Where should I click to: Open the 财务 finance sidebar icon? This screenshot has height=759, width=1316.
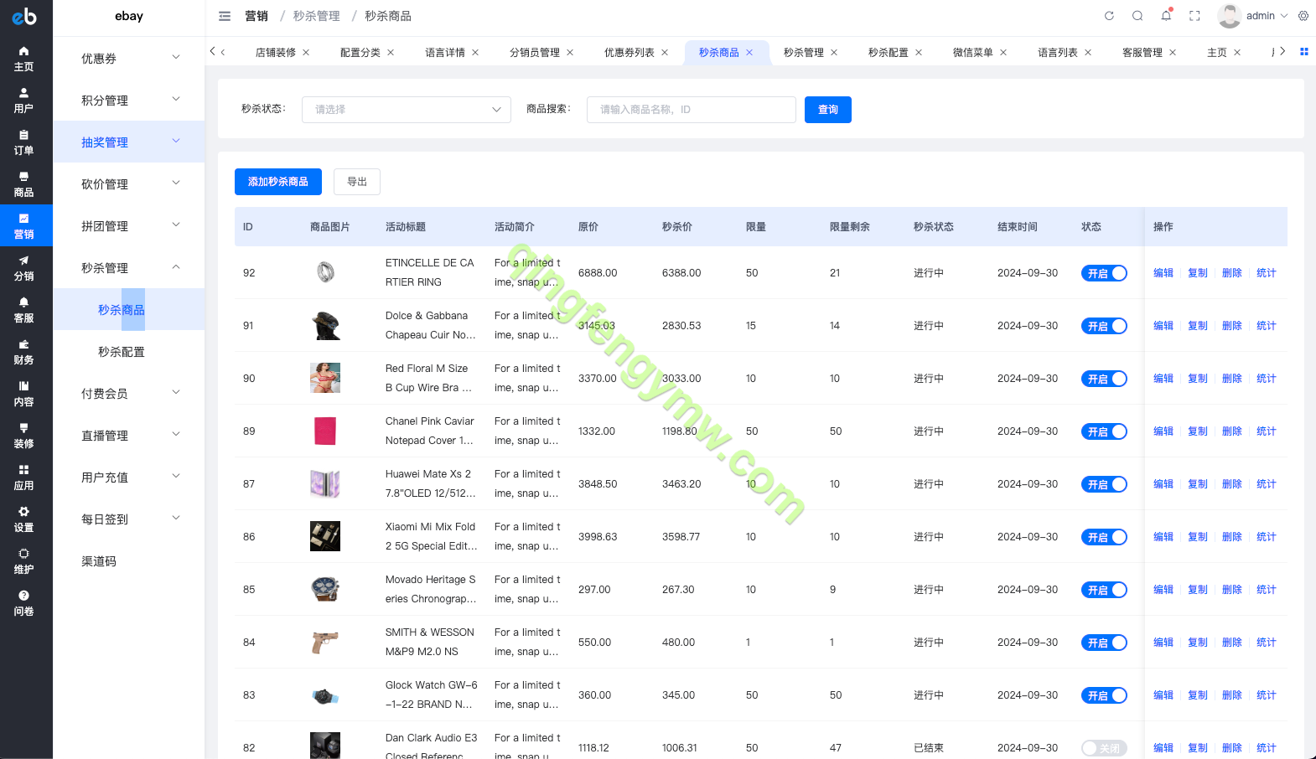pos(24,352)
